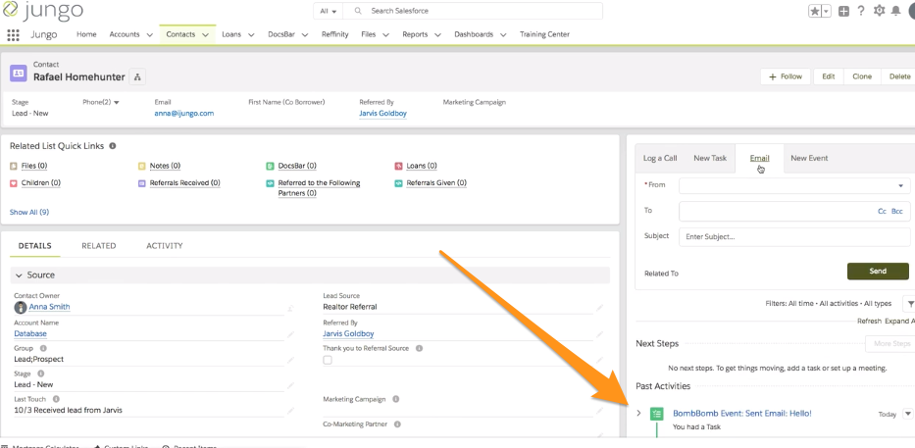The width and height of the screenshot is (915, 448).
Task: Open the Loans tab dropdown chevron
Action: coord(251,35)
